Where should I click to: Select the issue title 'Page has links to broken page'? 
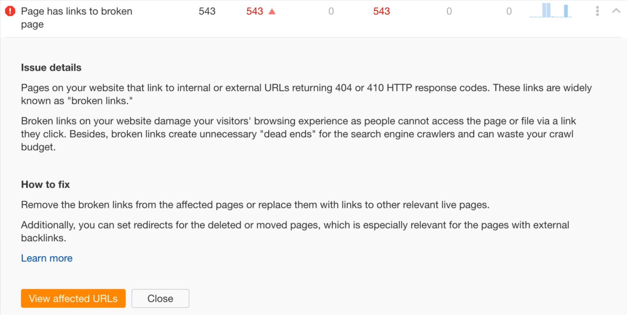click(77, 17)
